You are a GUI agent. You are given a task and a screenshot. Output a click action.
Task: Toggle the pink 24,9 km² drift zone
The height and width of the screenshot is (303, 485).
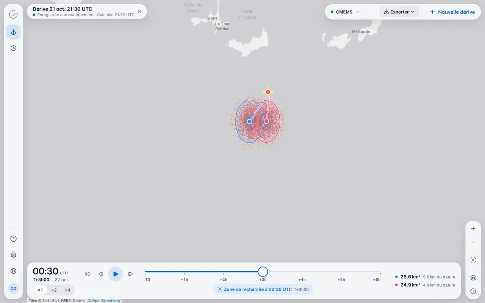click(x=425, y=285)
